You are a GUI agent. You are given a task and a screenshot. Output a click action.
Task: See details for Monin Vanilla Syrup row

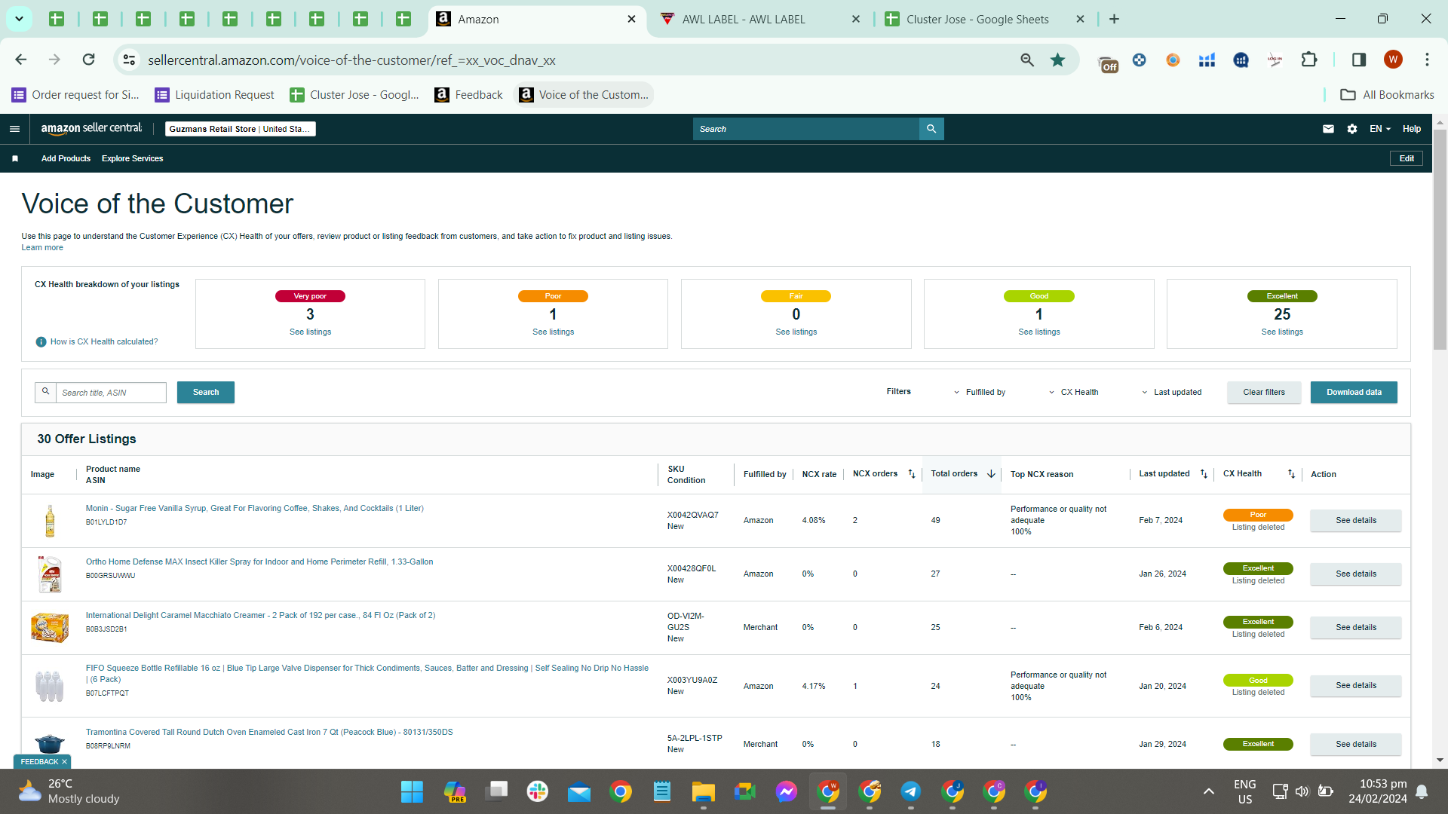click(x=1356, y=521)
